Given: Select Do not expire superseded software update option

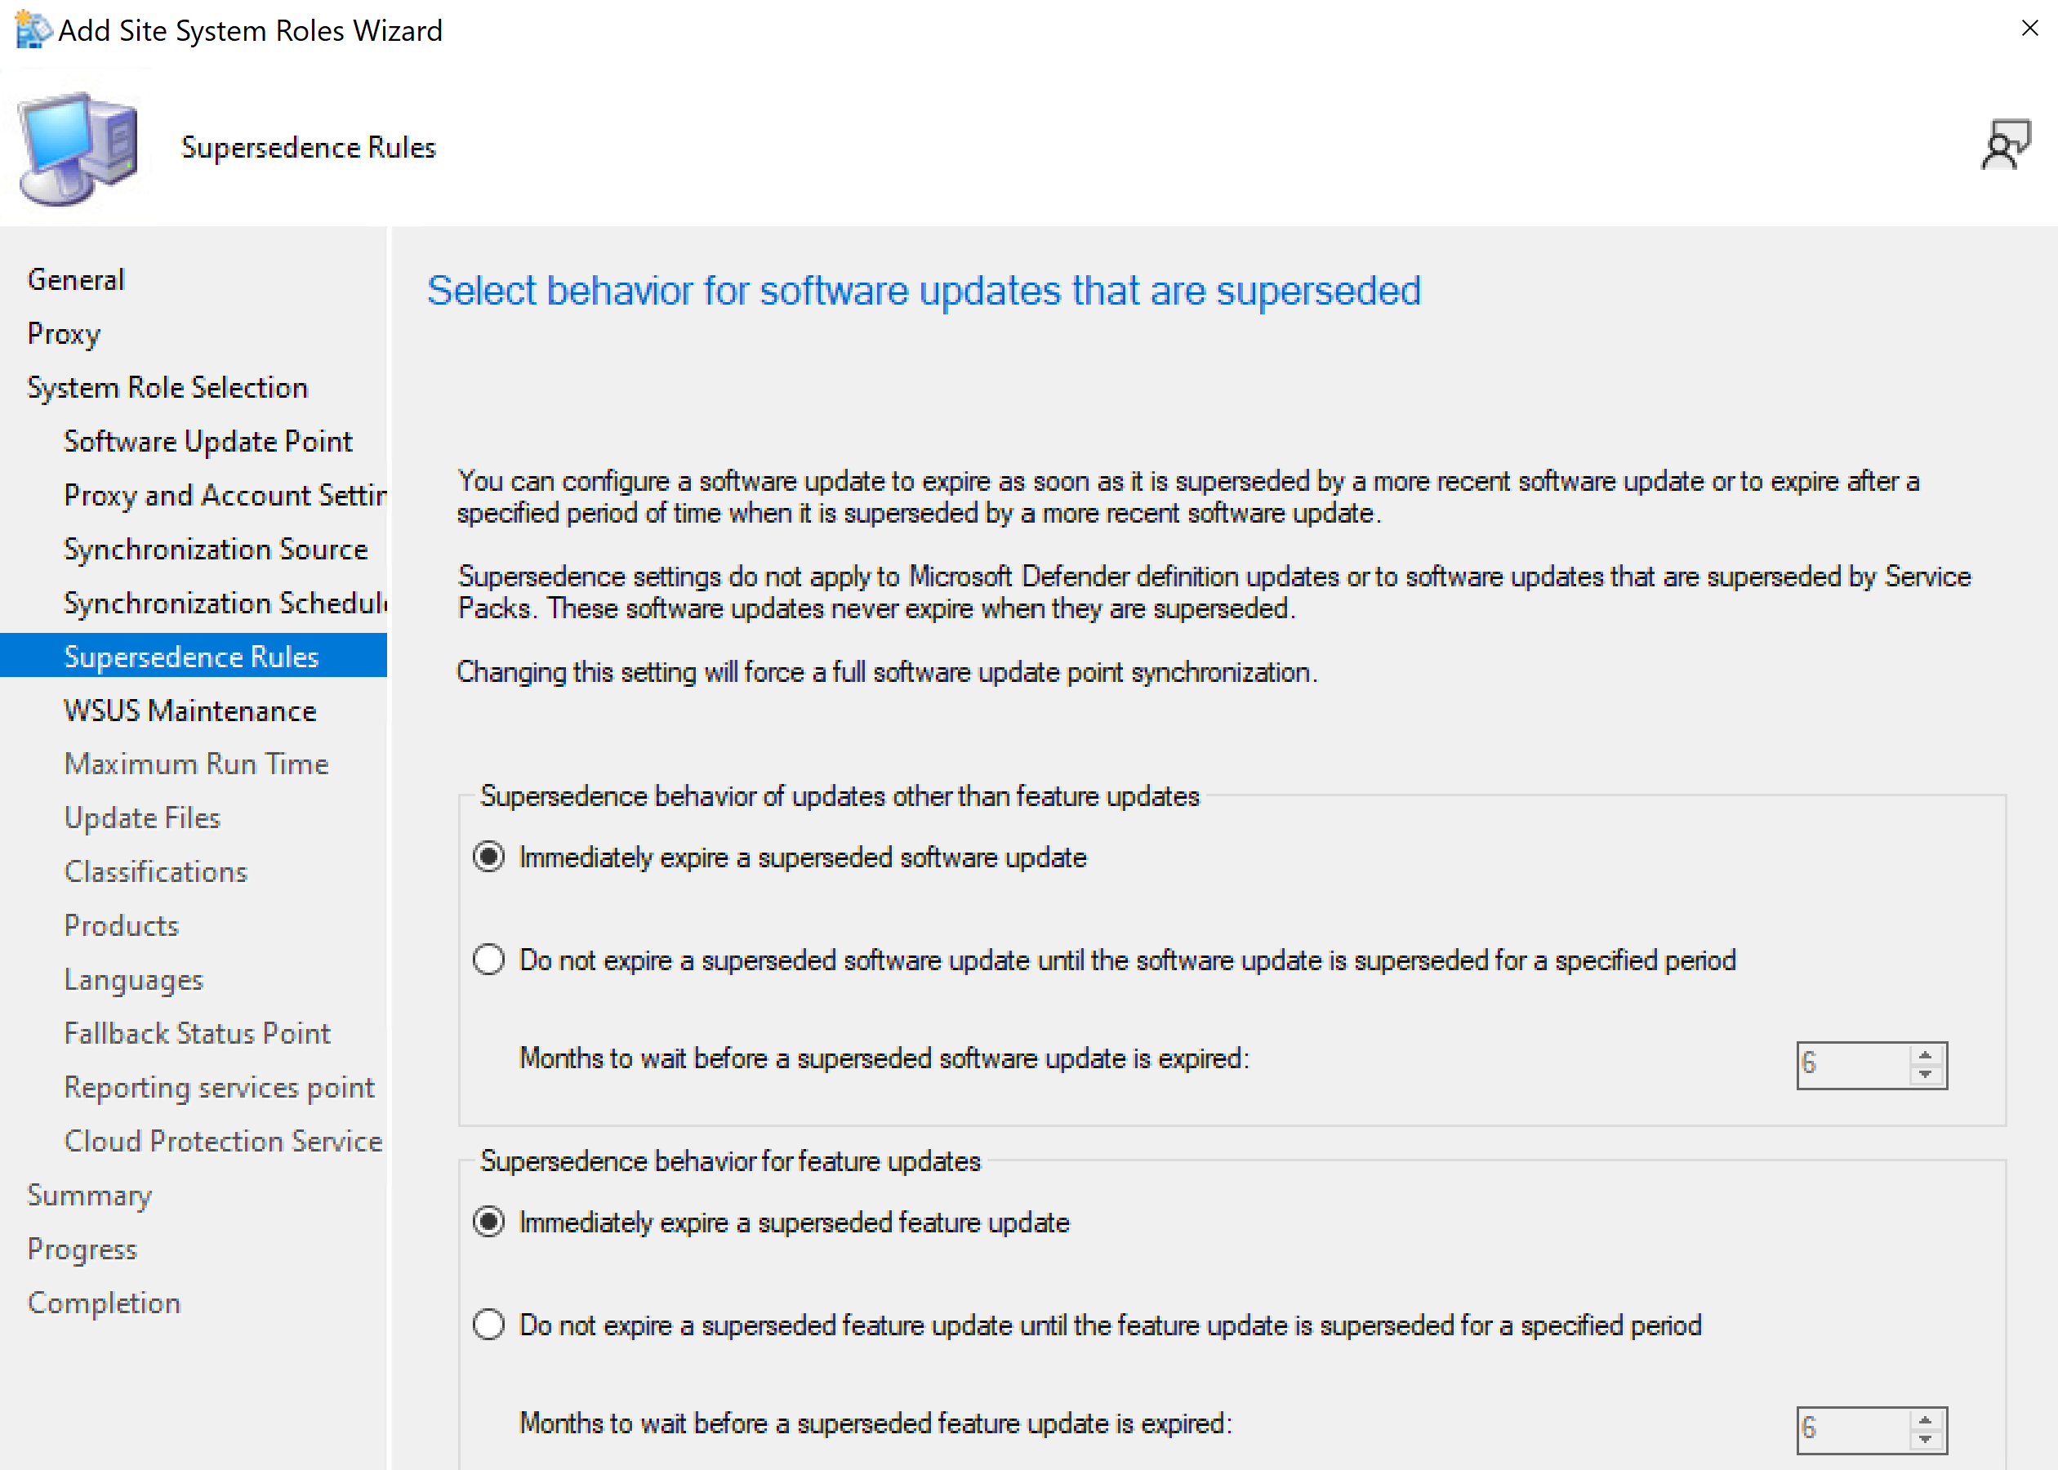Looking at the screenshot, I should point(488,960).
